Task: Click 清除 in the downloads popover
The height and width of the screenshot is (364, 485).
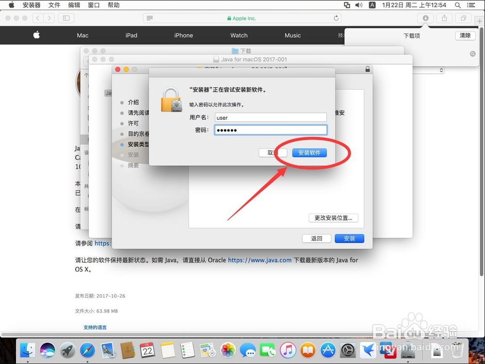Action: tap(464, 35)
